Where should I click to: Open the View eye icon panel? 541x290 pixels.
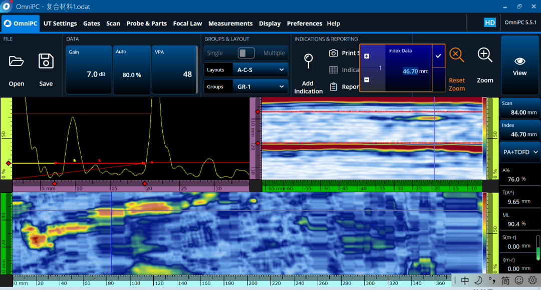pos(519,61)
